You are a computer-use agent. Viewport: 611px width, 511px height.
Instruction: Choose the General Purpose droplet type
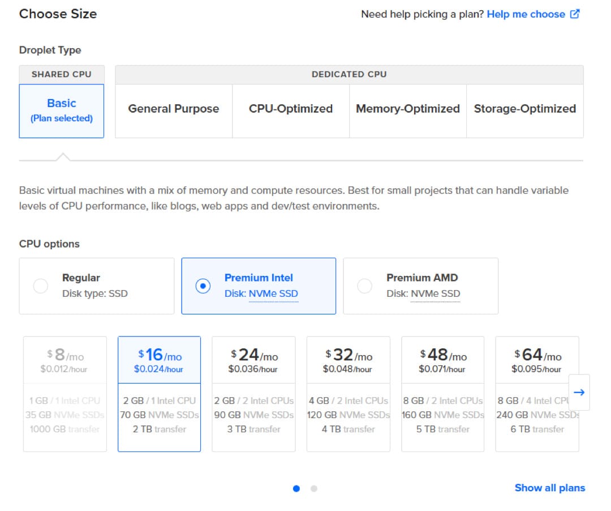coord(174,109)
